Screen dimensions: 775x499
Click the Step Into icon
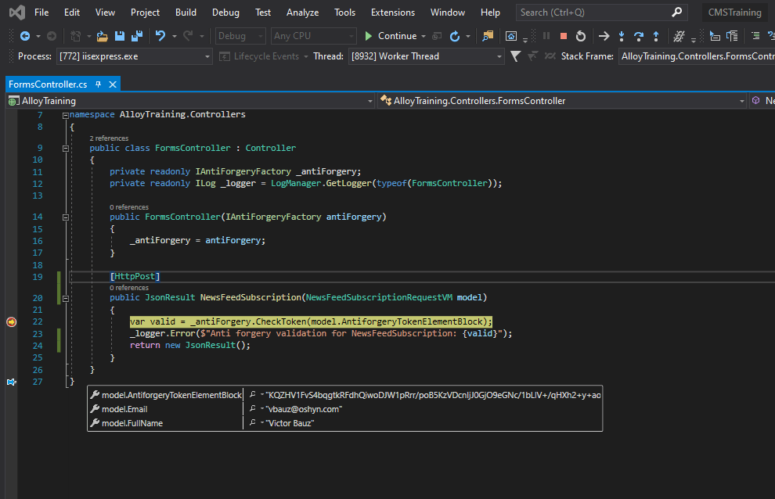pyautogui.click(x=622, y=36)
